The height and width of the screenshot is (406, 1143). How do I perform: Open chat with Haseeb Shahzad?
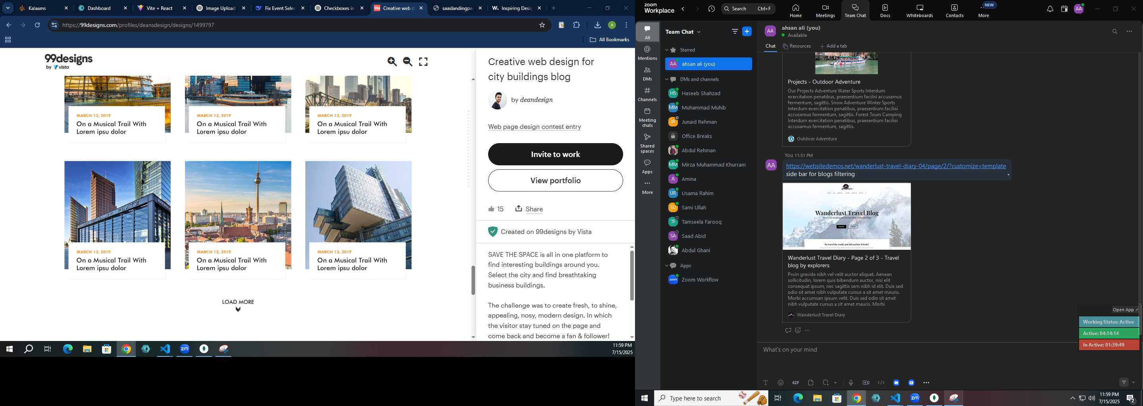pyautogui.click(x=708, y=94)
